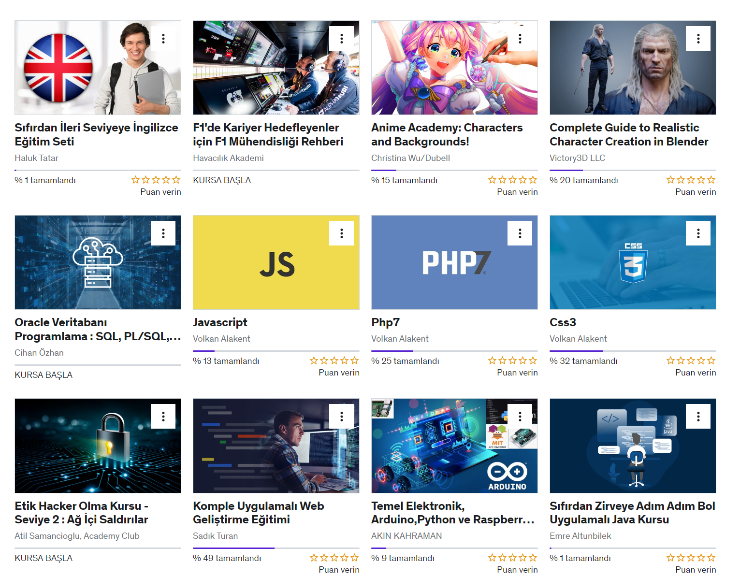Open three-dot menu on Php7 card
This screenshot has width=740, height=577.
coord(520,233)
